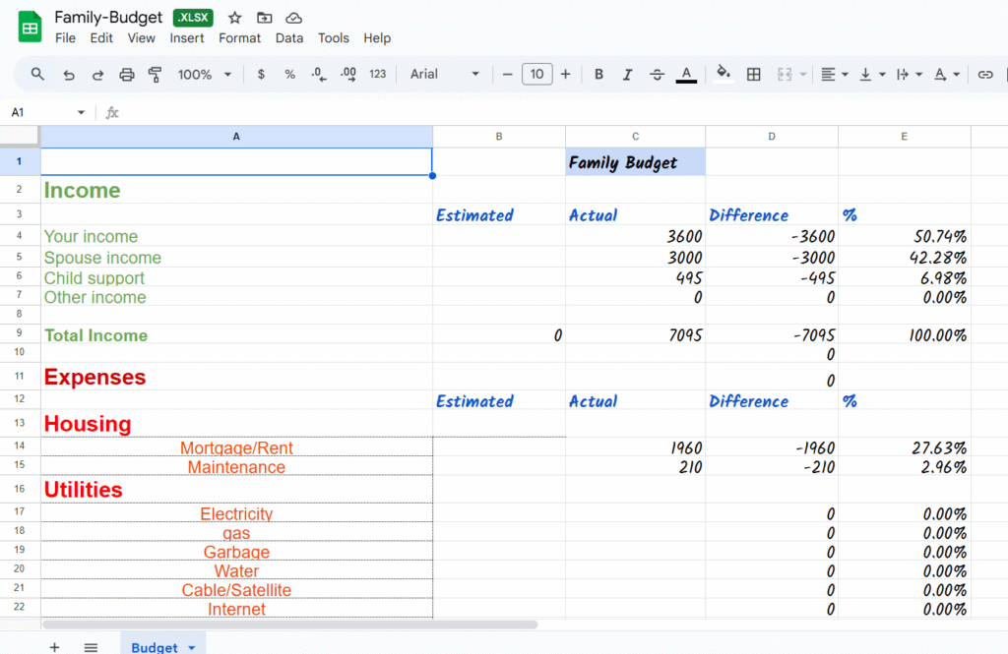
Task: Open the View menu
Action: pyautogui.click(x=141, y=38)
